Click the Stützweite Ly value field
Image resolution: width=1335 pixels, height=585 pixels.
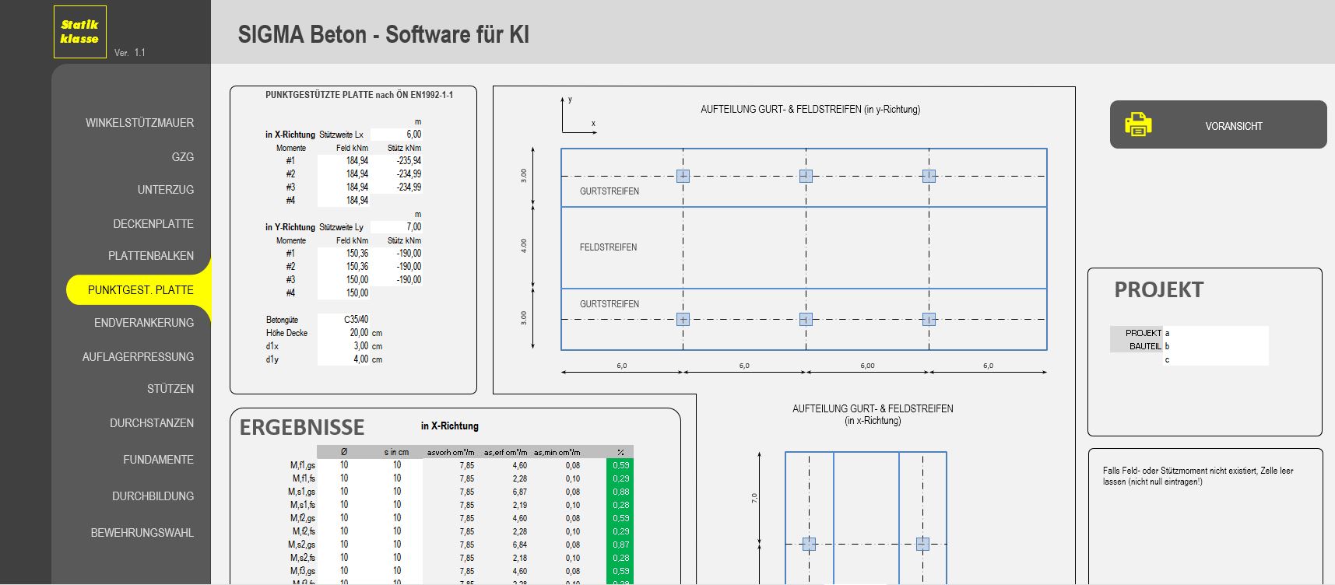click(397, 227)
